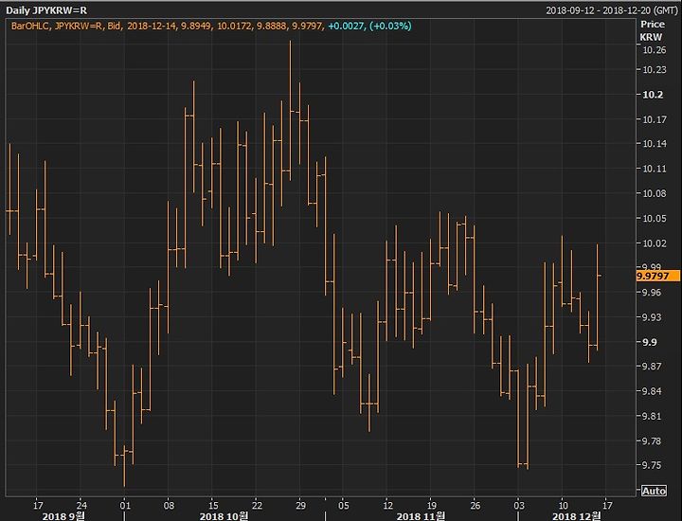682x521 pixels.
Task: Click the date label 12 on the time axis
Action: pyautogui.click(x=387, y=505)
